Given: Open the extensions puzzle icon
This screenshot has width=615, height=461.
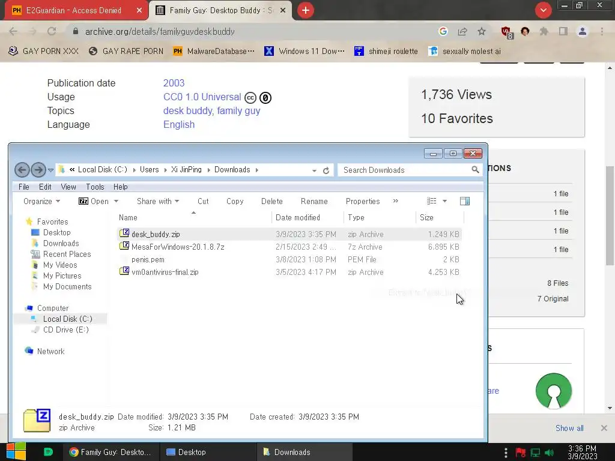Looking at the screenshot, I should (544, 31).
